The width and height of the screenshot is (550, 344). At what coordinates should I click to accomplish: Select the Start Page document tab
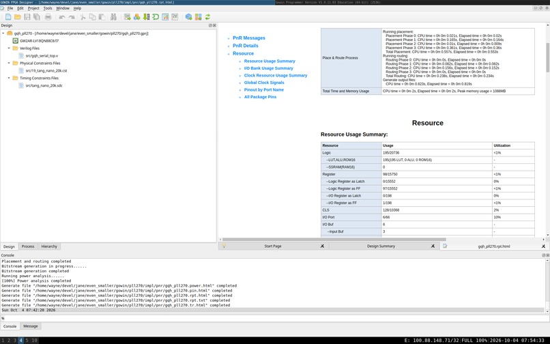tap(273, 246)
